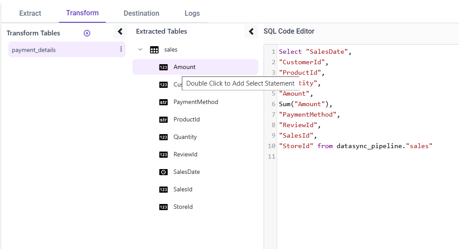The image size is (459, 249).
Task: Click the Sum("Amount") line in editor
Action: (306, 104)
